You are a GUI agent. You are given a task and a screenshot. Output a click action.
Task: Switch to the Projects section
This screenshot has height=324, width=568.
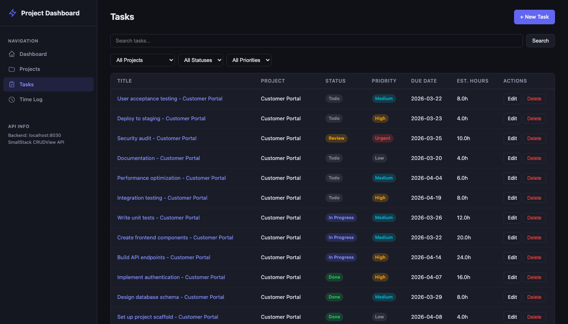30,69
